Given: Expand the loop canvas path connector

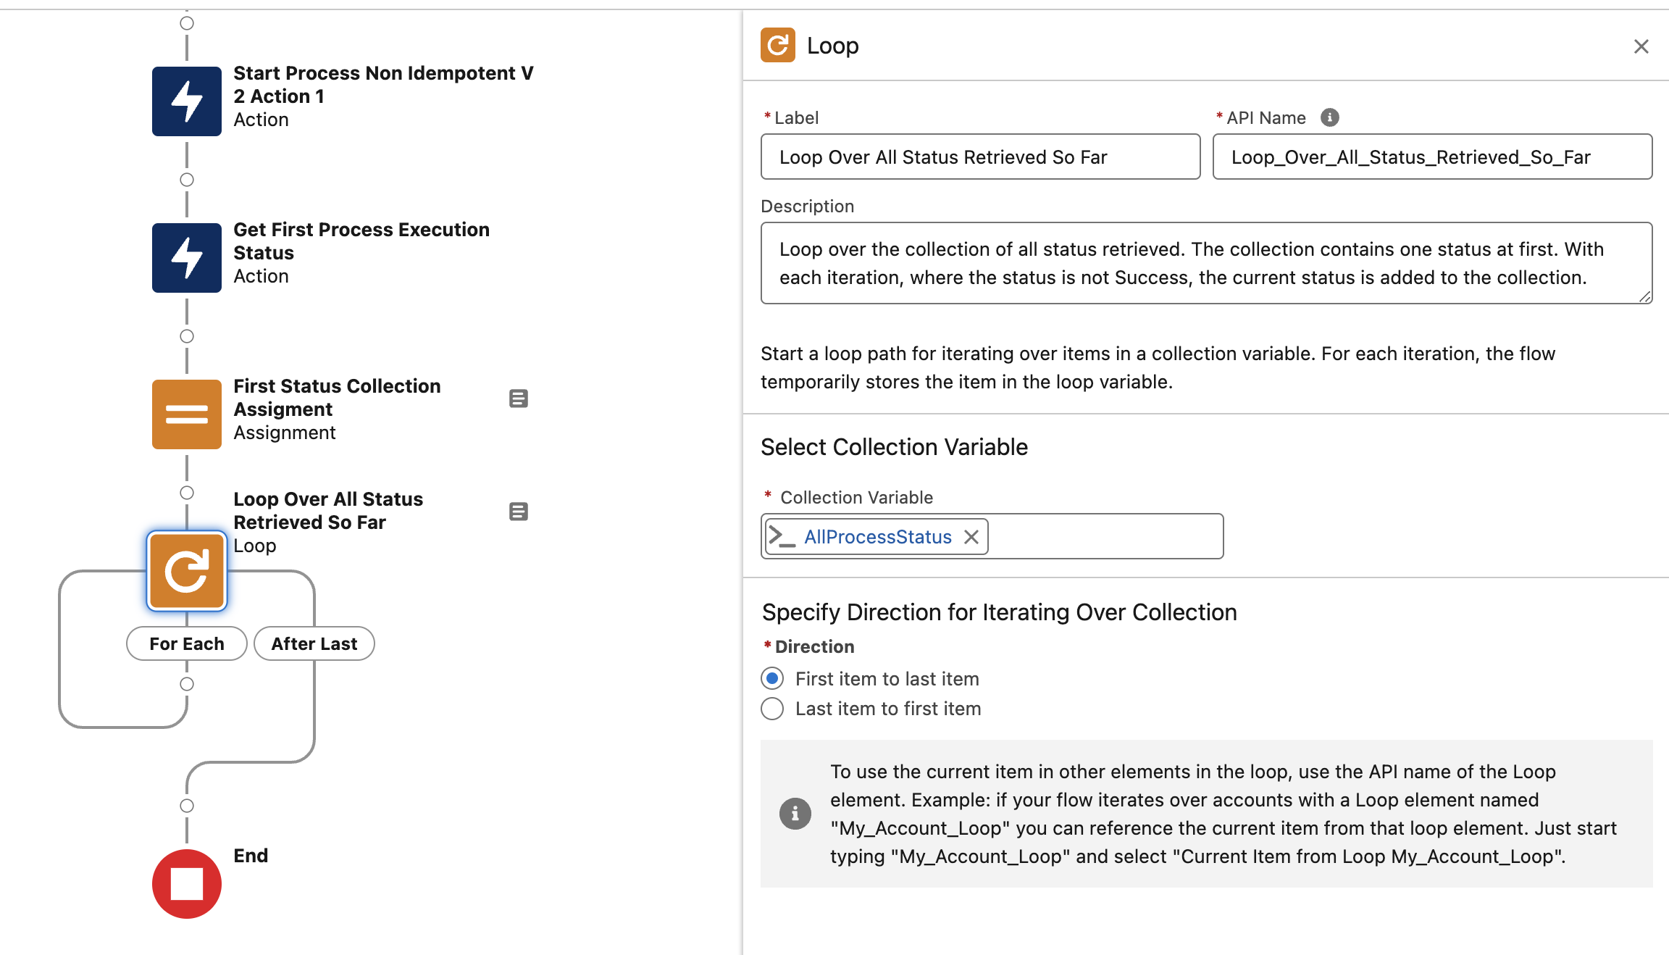Looking at the screenshot, I should tap(187, 683).
